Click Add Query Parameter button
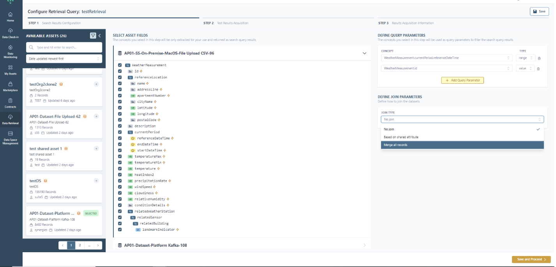This screenshot has height=267, width=556. pos(462,80)
